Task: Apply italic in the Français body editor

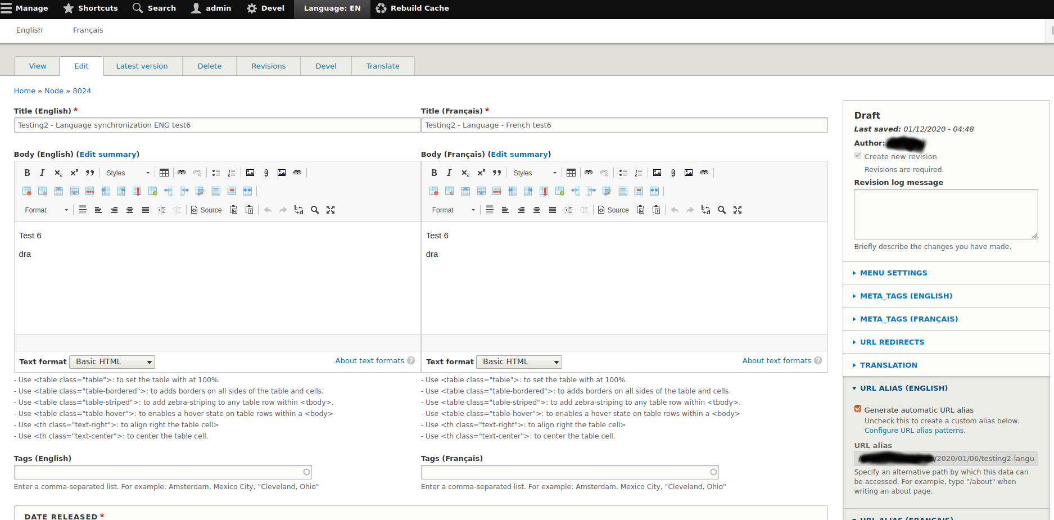Action: point(449,173)
